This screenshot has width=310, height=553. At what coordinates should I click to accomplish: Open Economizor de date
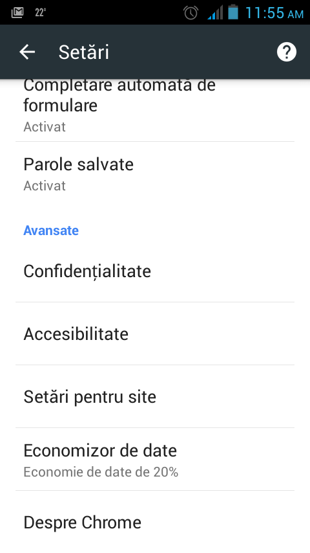[x=155, y=459]
